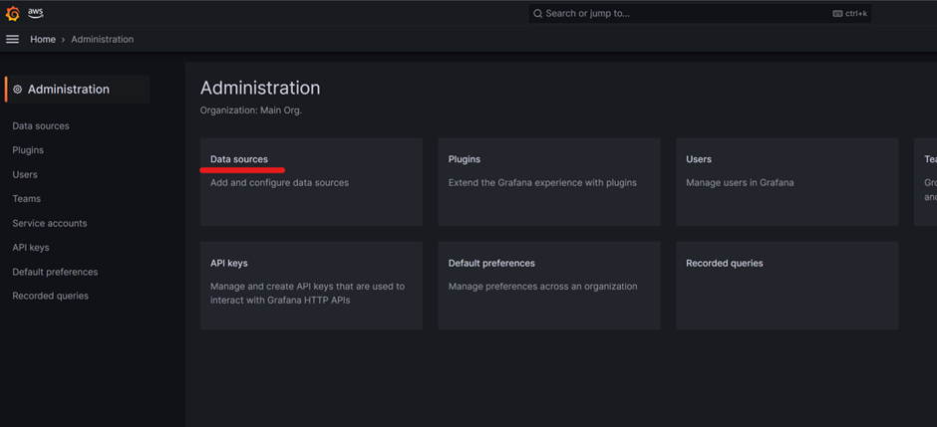Screen dimensions: 937x427
Task: Click 'Manage preferences across an organization' text
Action: click(x=542, y=287)
